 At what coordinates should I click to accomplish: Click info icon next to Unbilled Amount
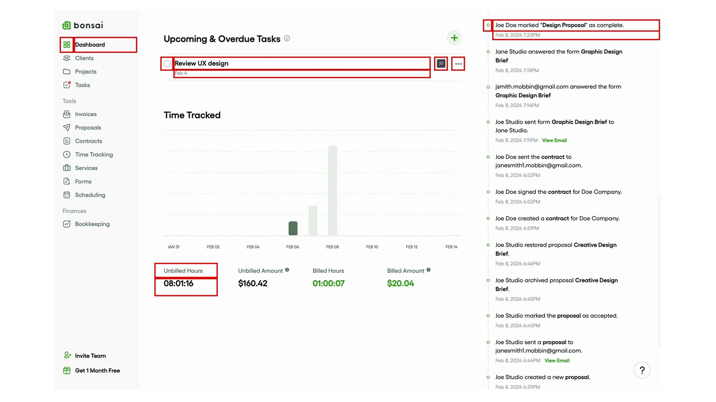(x=287, y=270)
